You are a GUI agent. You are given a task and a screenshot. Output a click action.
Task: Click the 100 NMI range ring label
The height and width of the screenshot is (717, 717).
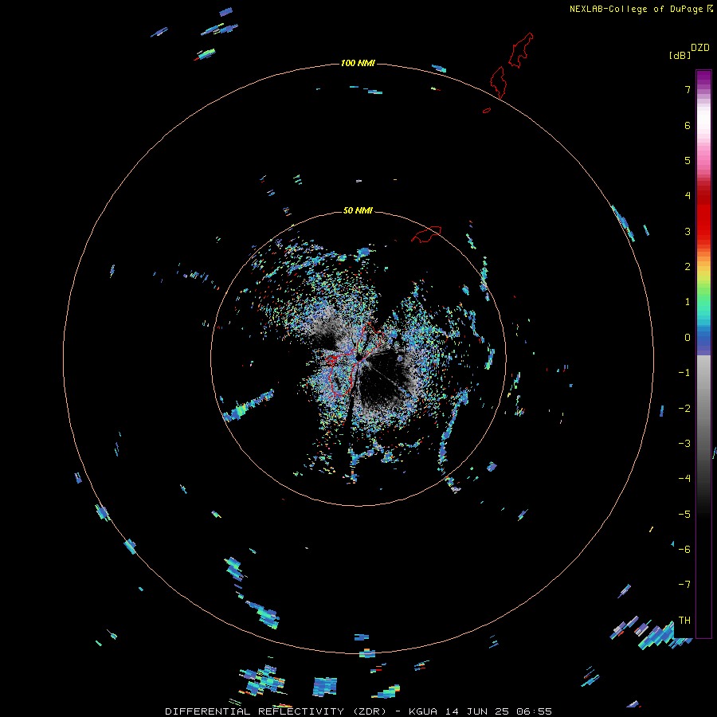pyautogui.click(x=358, y=63)
